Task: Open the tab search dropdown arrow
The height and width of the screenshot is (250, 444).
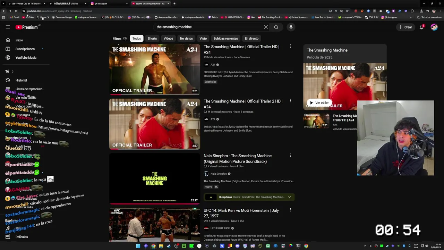Action: (x=4, y=3)
